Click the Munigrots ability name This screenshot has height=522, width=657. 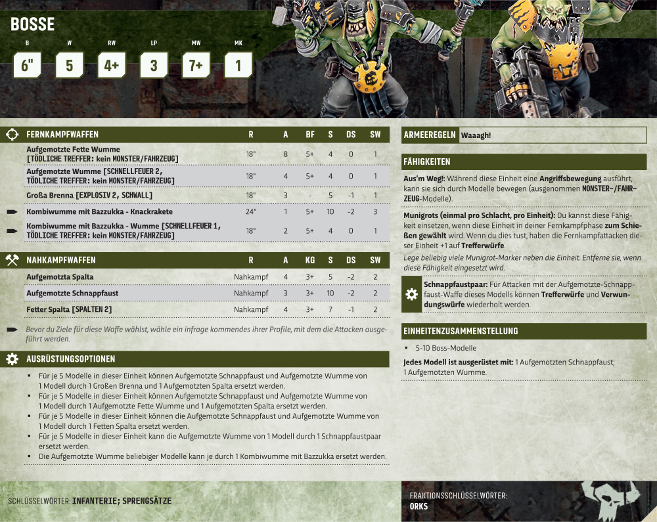(480, 215)
